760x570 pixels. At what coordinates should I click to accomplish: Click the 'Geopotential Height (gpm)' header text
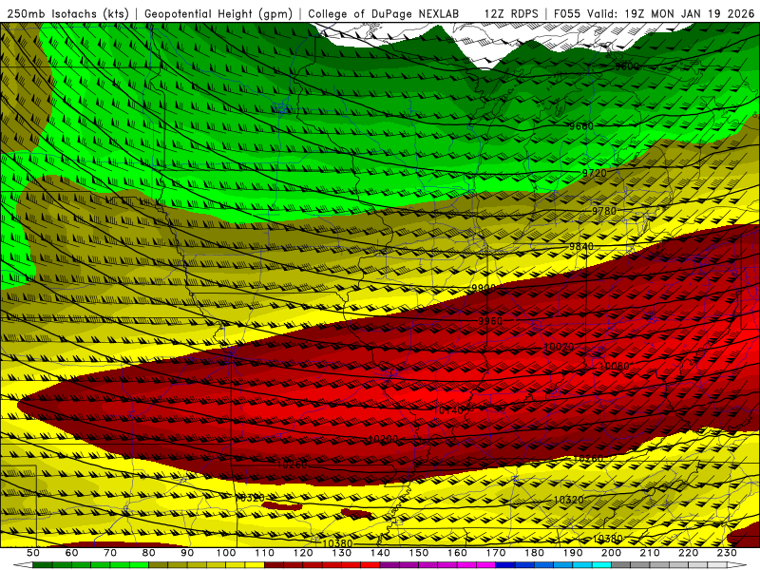pos(218,13)
